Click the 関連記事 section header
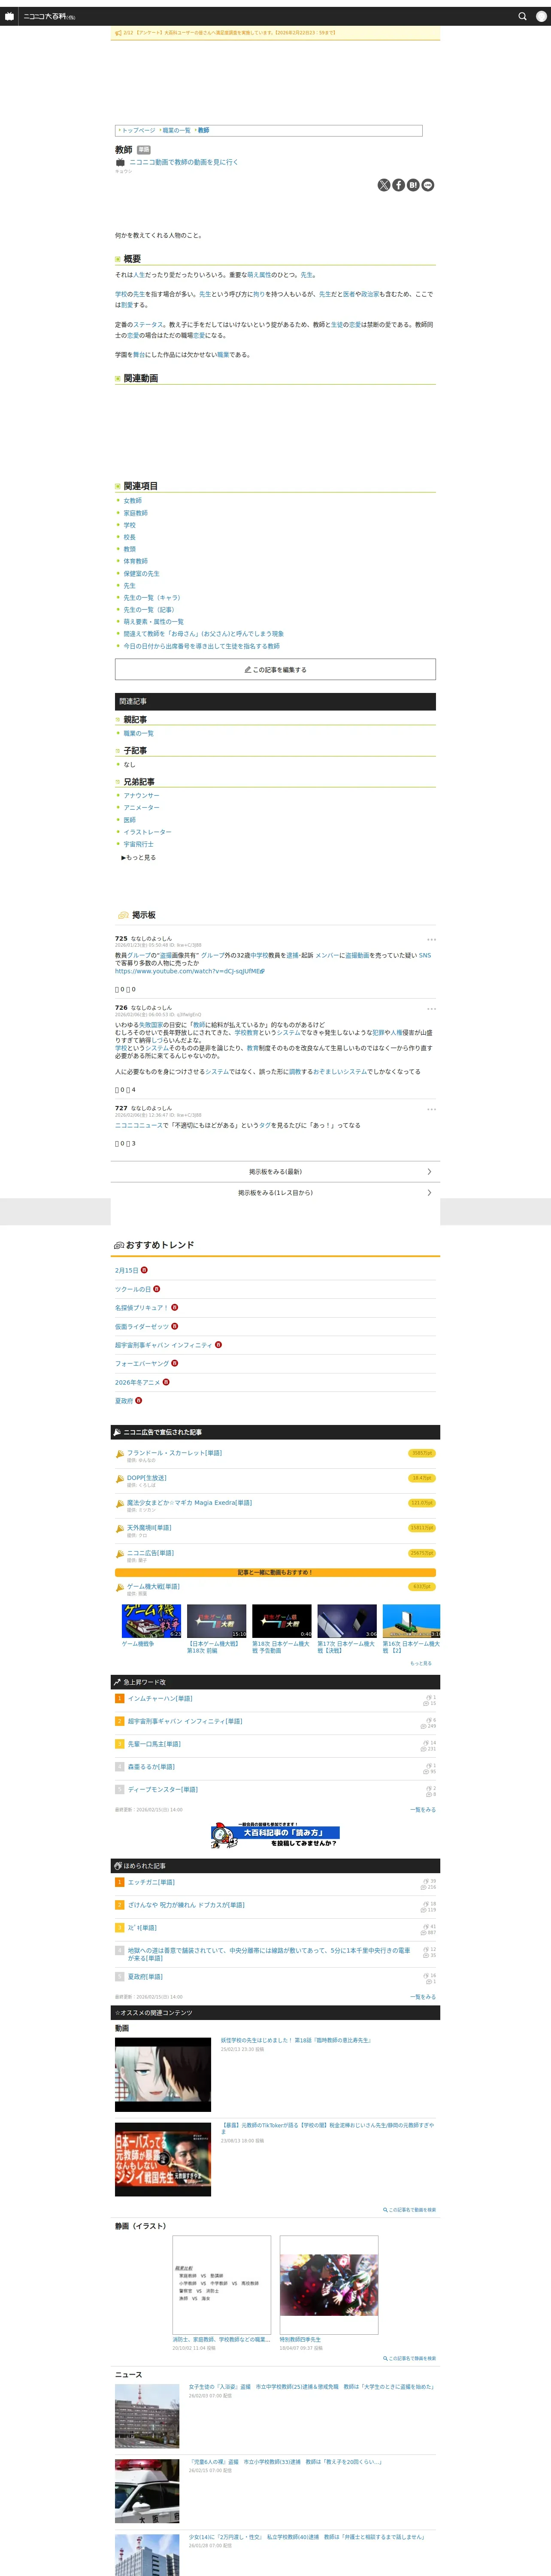The height and width of the screenshot is (2576, 551). (275, 701)
